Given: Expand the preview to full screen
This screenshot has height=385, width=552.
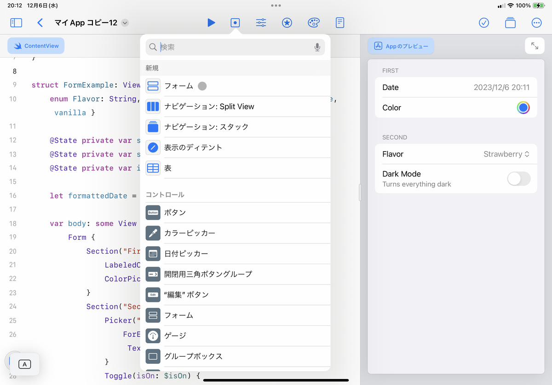Looking at the screenshot, I should pos(535,46).
